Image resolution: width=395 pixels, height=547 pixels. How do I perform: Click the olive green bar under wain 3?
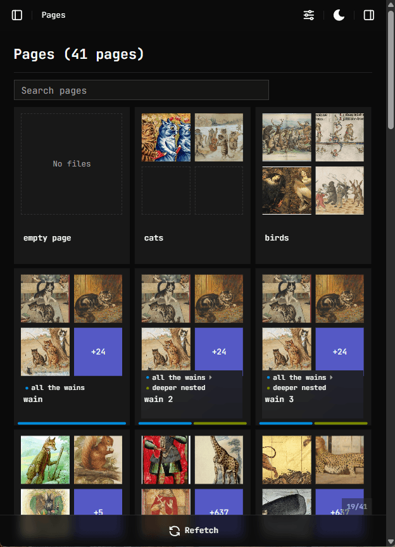[x=341, y=423]
